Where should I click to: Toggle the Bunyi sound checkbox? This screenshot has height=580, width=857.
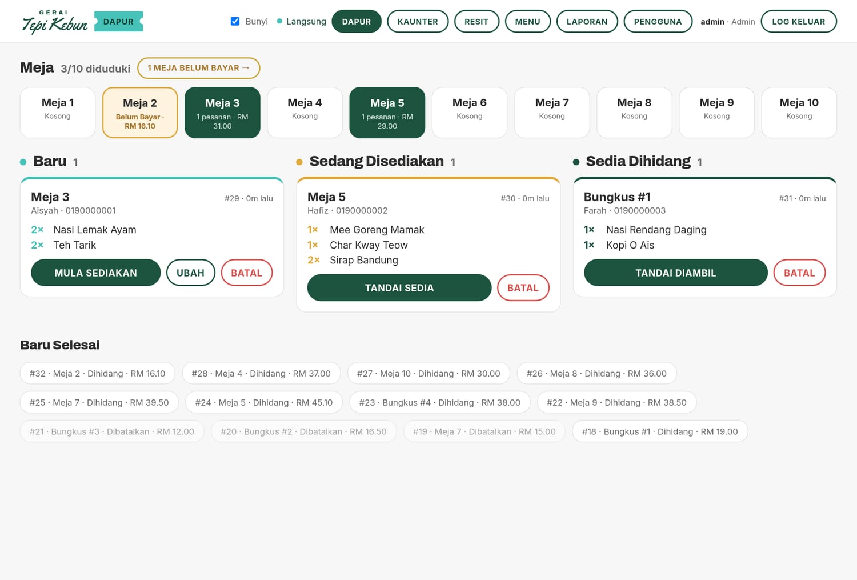pos(235,21)
